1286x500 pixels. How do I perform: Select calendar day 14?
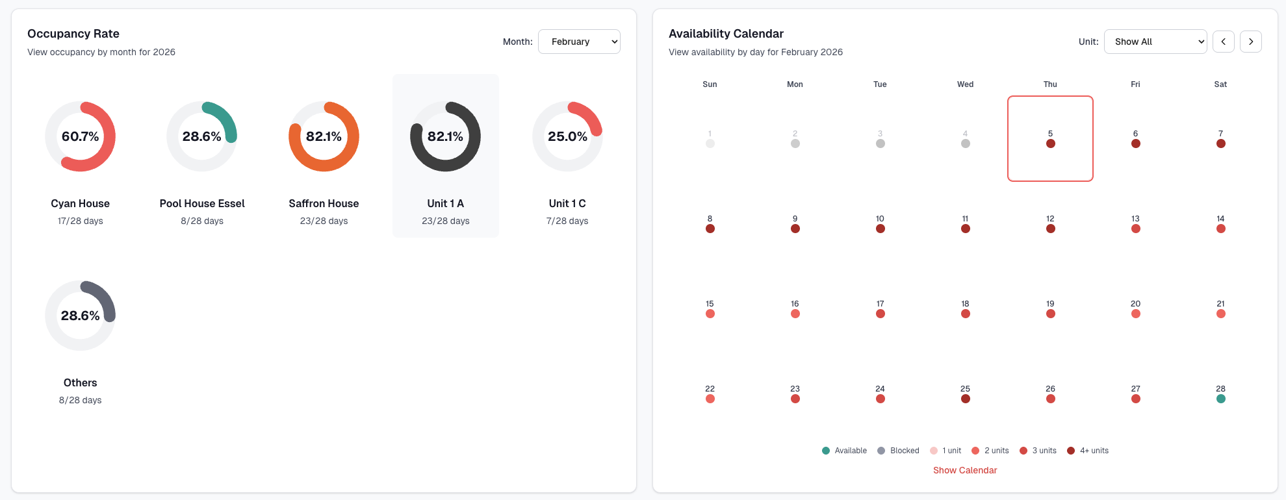1220,223
